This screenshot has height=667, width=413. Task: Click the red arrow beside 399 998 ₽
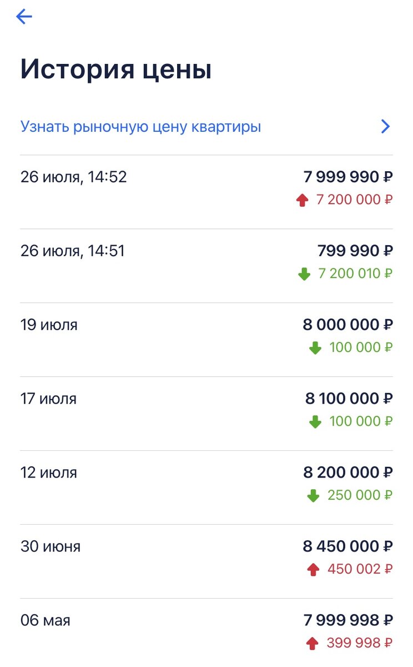point(312,644)
